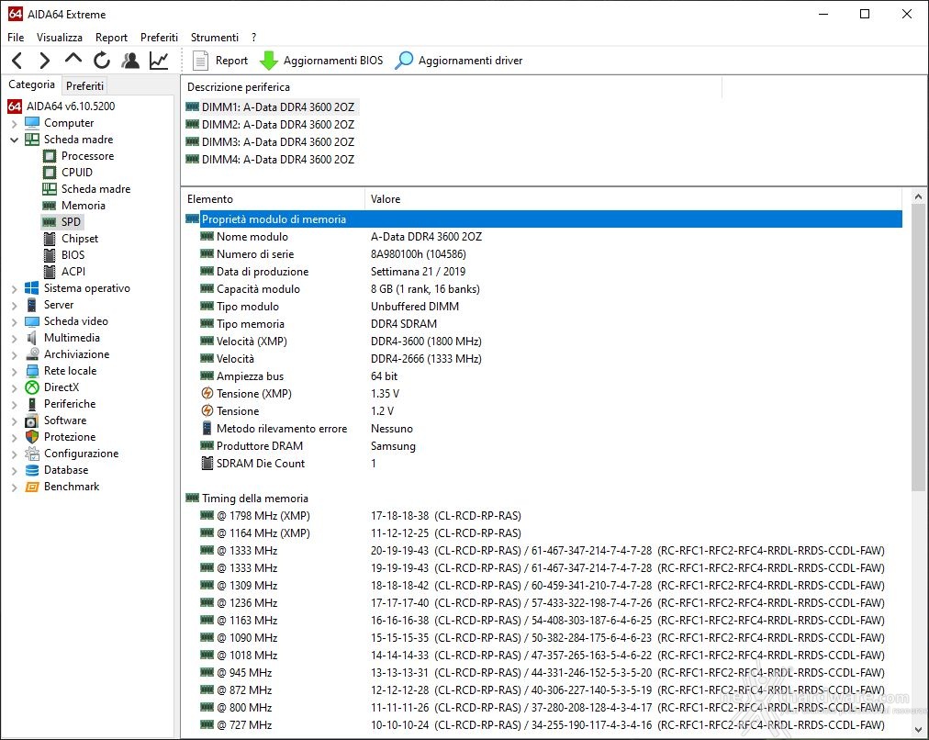Open the graph chart icon
This screenshot has width=929, height=740.
(158, 61)
